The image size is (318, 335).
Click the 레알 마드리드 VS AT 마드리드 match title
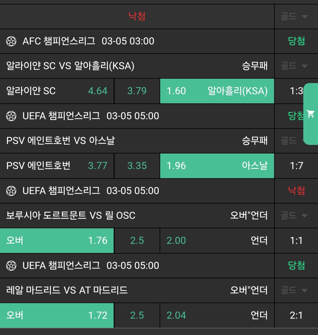67,291
